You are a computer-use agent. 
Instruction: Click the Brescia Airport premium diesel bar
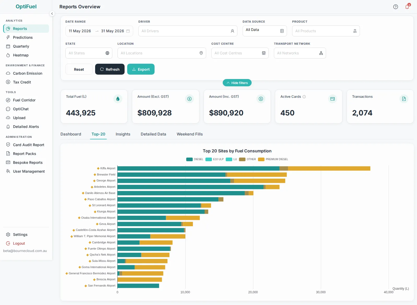click(x=140, y=280)
